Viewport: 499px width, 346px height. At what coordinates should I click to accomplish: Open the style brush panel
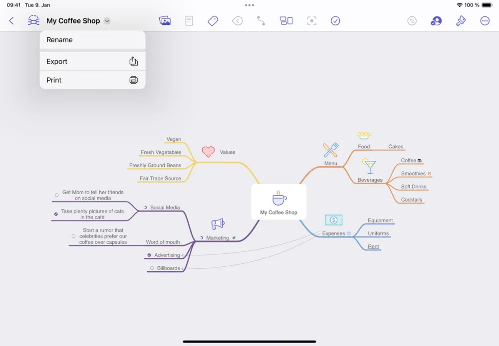click(460, 20)
